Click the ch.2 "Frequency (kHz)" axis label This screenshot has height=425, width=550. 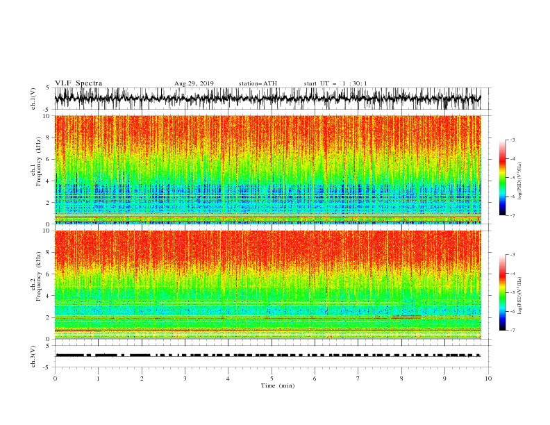[x=39, y=276]
